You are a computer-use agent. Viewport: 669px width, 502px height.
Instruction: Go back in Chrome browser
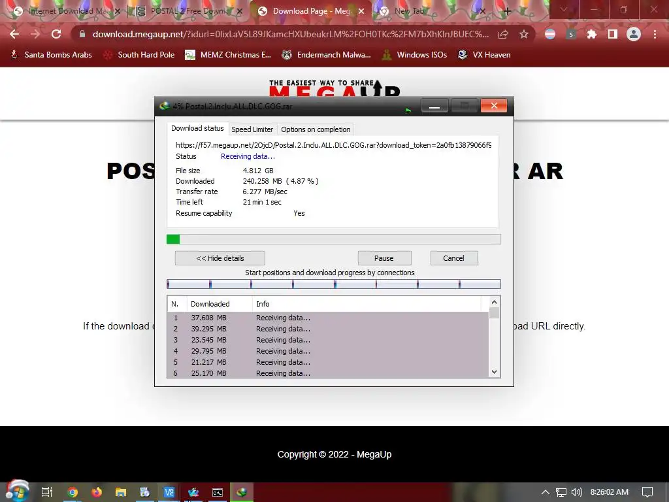[14, 34]
